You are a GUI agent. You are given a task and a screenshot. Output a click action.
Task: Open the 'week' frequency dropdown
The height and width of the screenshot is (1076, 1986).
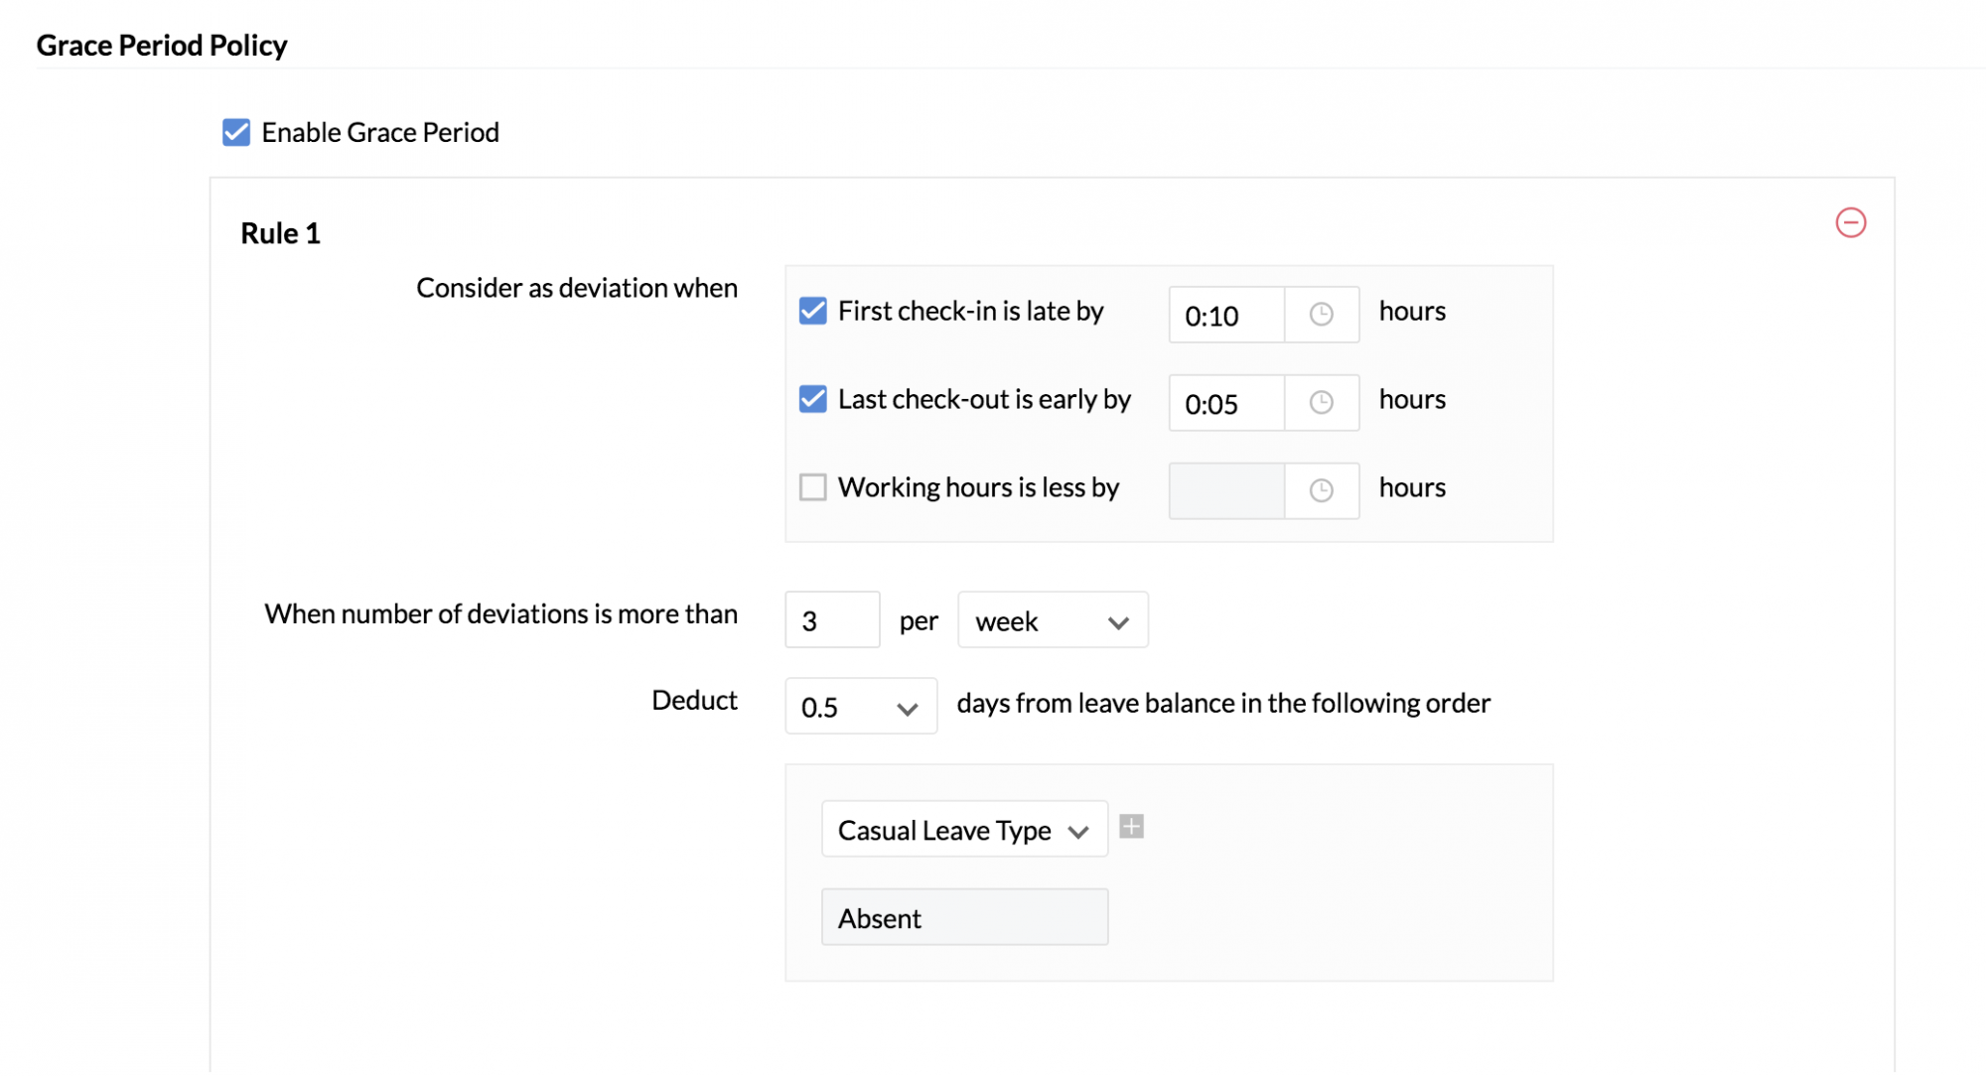(1052, 619)
